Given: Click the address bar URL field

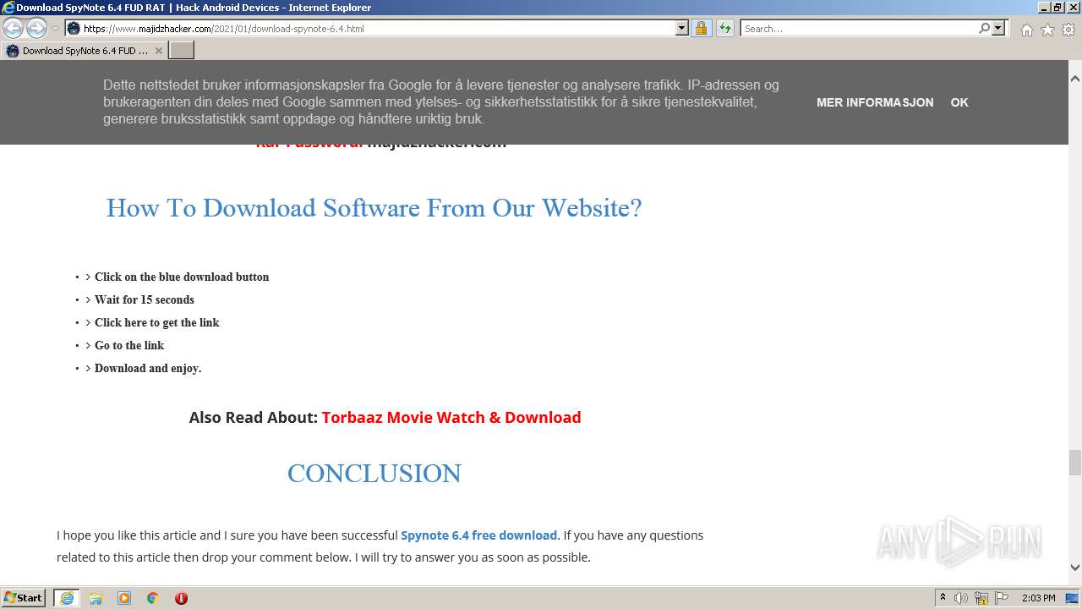Looking at the screenshot, I should [x=377, y=28].
